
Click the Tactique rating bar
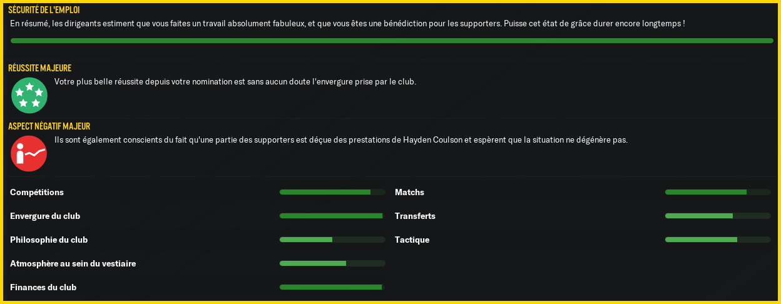coord(718,240)
